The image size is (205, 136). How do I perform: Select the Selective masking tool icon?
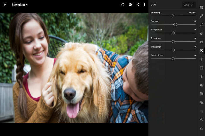[201, 7]
